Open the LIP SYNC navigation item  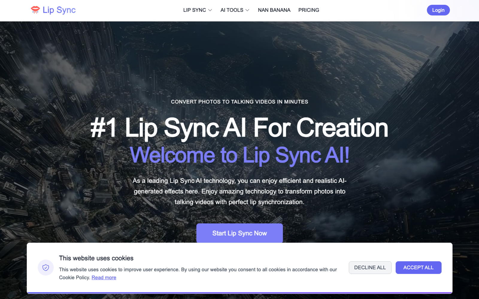[198, 10]
